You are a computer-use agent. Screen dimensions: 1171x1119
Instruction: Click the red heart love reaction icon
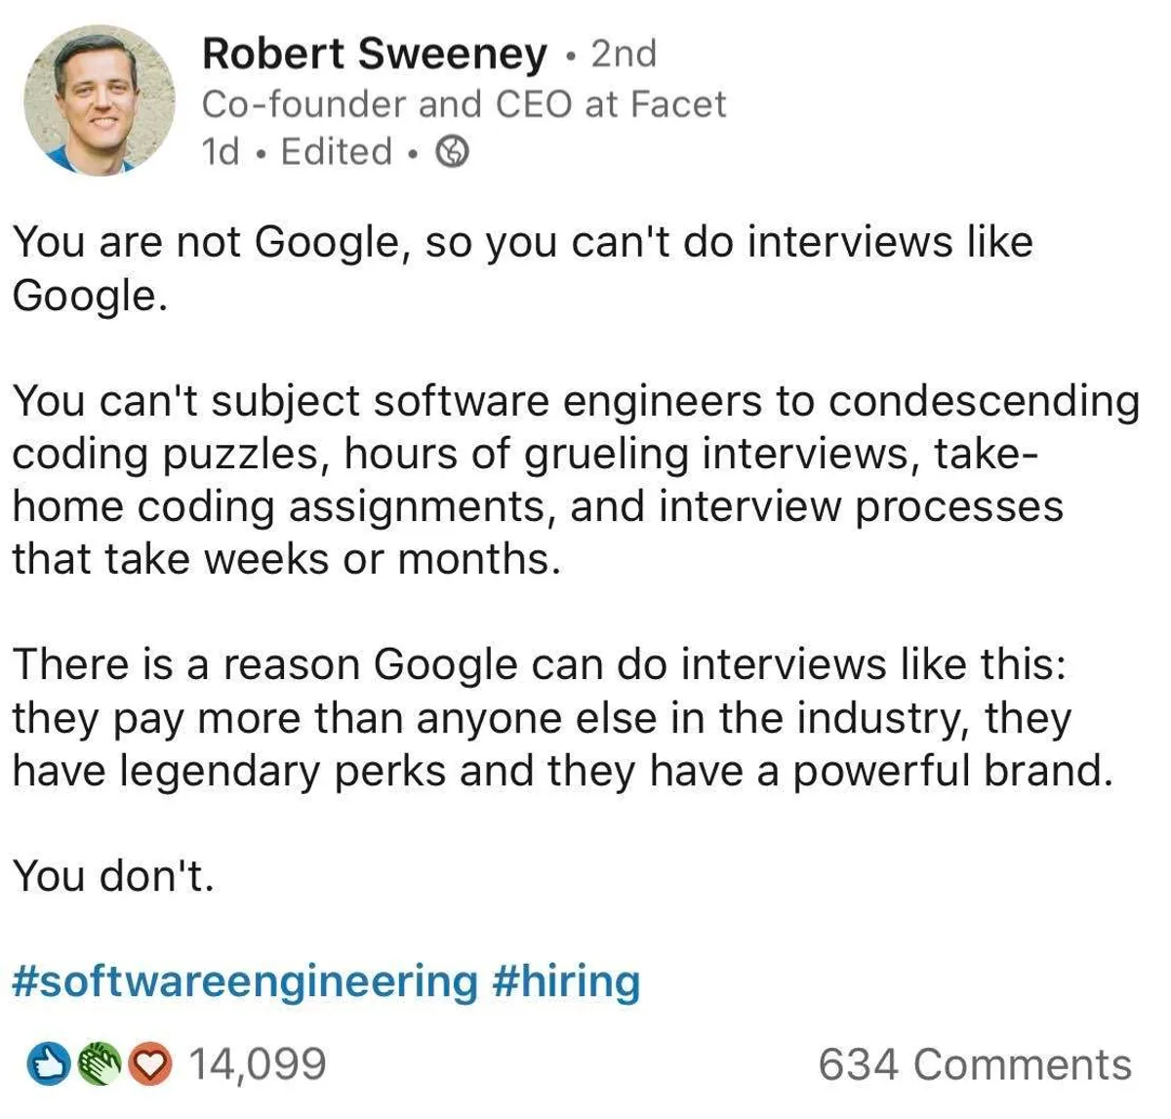(149, 1064)
